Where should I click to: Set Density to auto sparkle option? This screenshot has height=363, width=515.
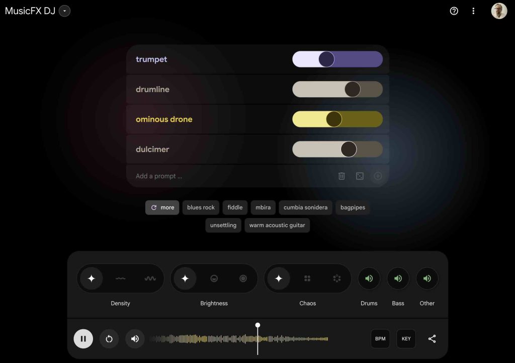(92, 278)
